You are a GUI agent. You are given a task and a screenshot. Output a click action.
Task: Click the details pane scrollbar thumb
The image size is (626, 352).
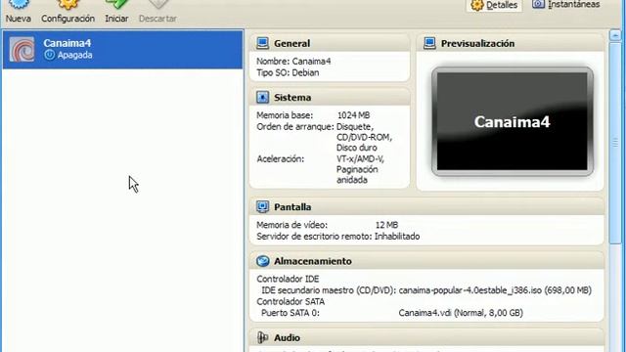tap(615, 142)
